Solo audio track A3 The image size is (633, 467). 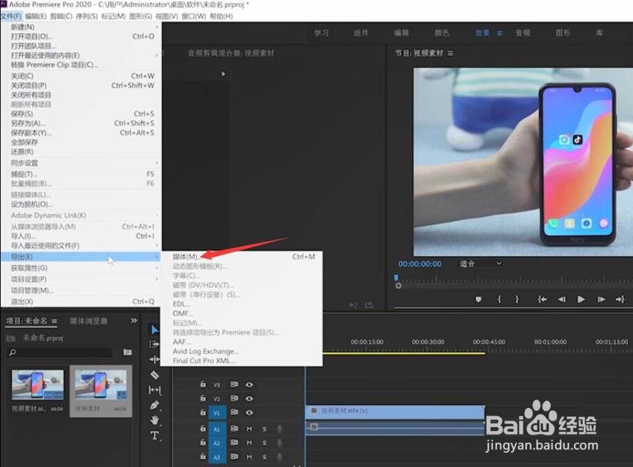264,457
